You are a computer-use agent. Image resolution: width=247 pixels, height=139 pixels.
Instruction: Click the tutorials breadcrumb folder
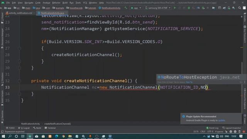[x=91, y=8]
